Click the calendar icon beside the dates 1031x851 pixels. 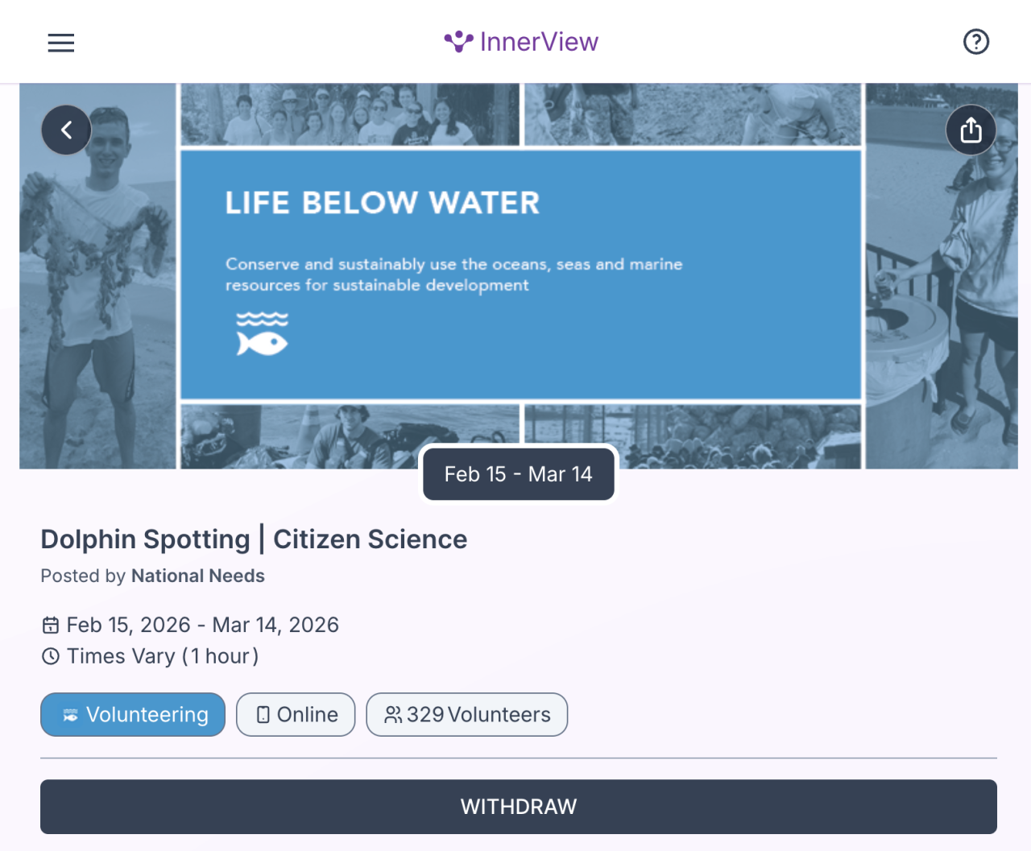click(x=51, y=626)
